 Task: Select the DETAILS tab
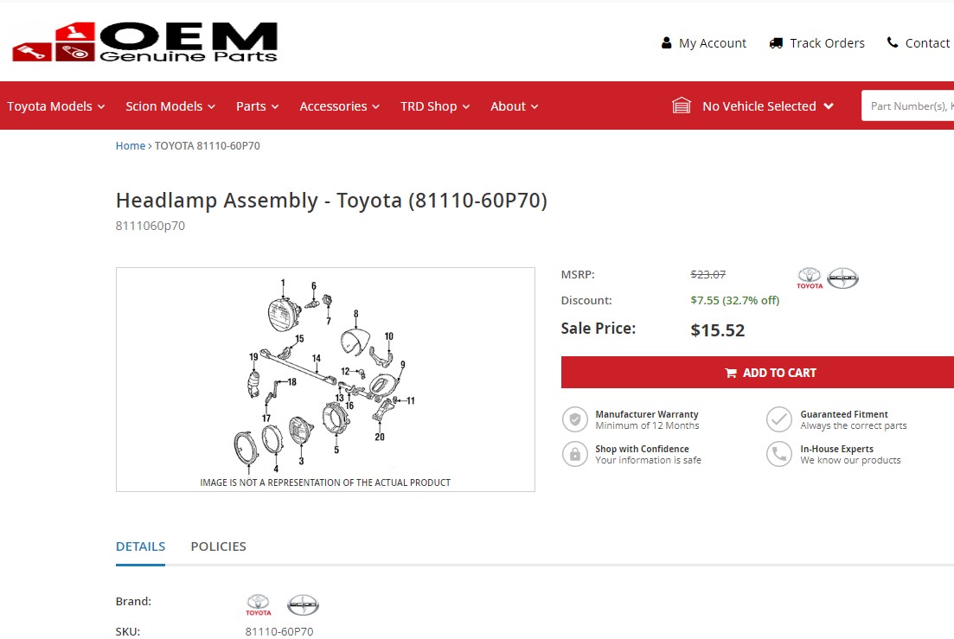click(140, 546)
